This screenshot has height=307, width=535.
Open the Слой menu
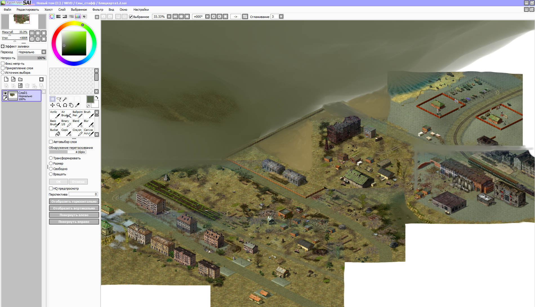pos(62,10)
